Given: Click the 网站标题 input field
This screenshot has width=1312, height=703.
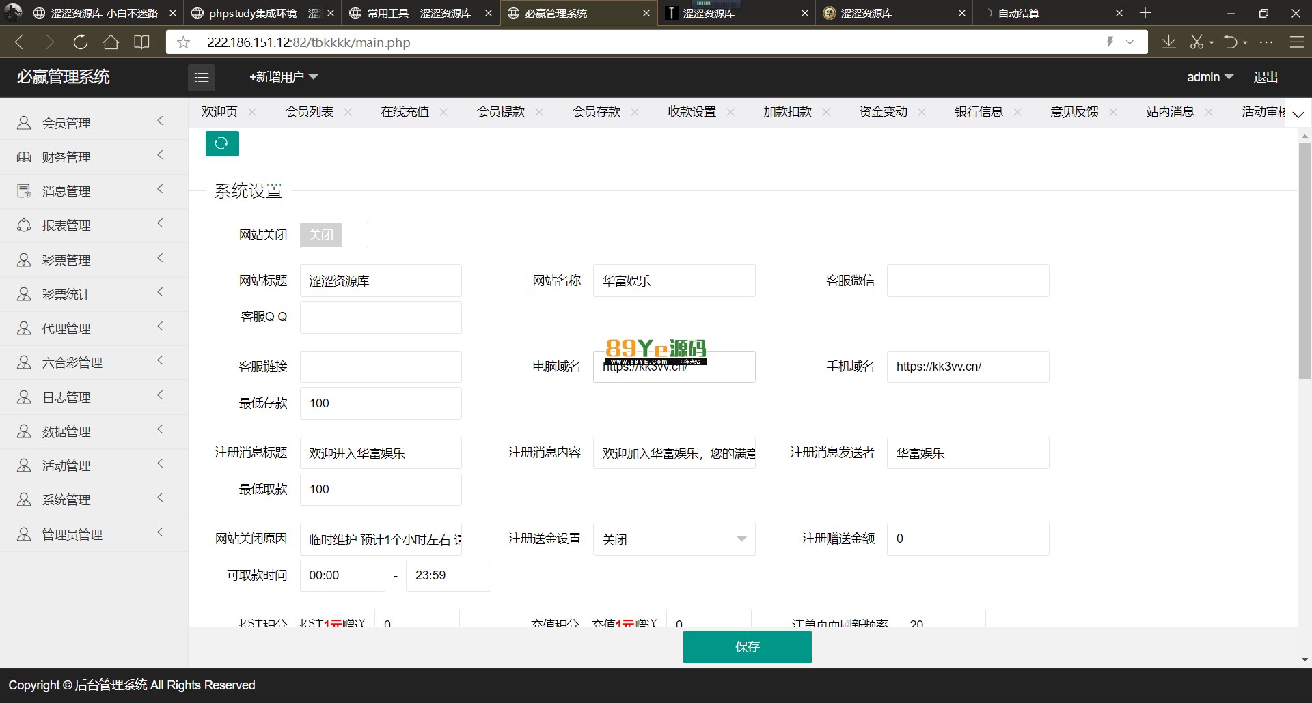Looking at the screenshot, I should coord(381,281).
